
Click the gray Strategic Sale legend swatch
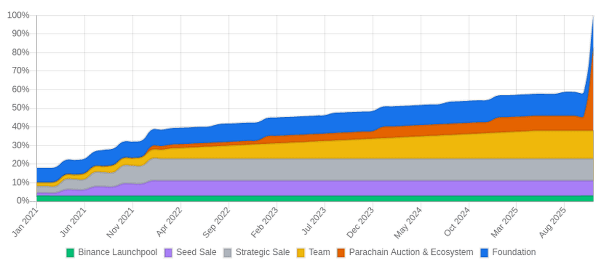tap(228, 252)
